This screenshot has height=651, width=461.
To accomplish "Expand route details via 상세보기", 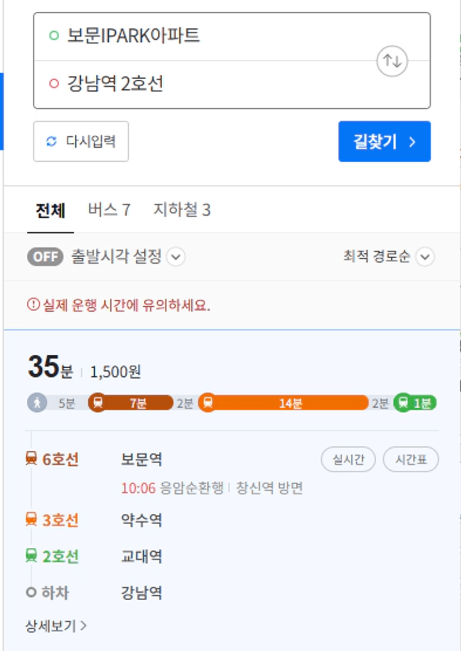I will [x=56, y=626].
